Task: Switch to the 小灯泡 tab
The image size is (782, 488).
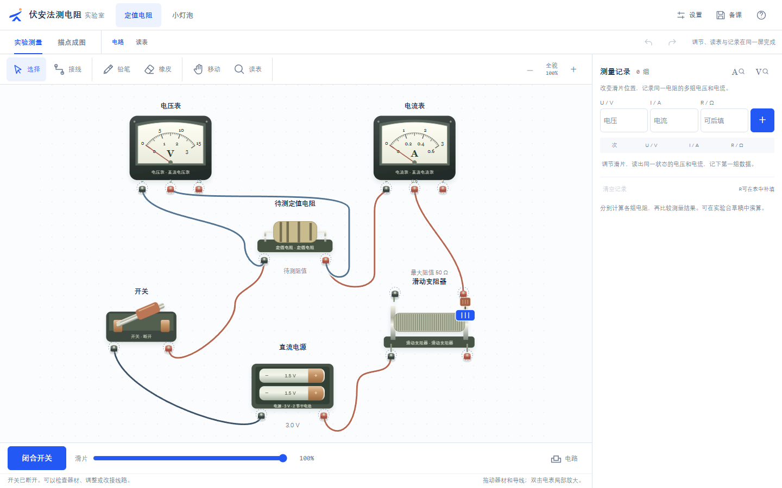Action: (x=182, y=15)
